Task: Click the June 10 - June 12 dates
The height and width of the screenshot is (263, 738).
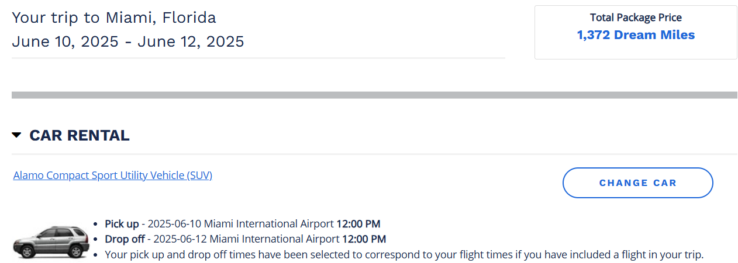Action: [x=128, y=42]
